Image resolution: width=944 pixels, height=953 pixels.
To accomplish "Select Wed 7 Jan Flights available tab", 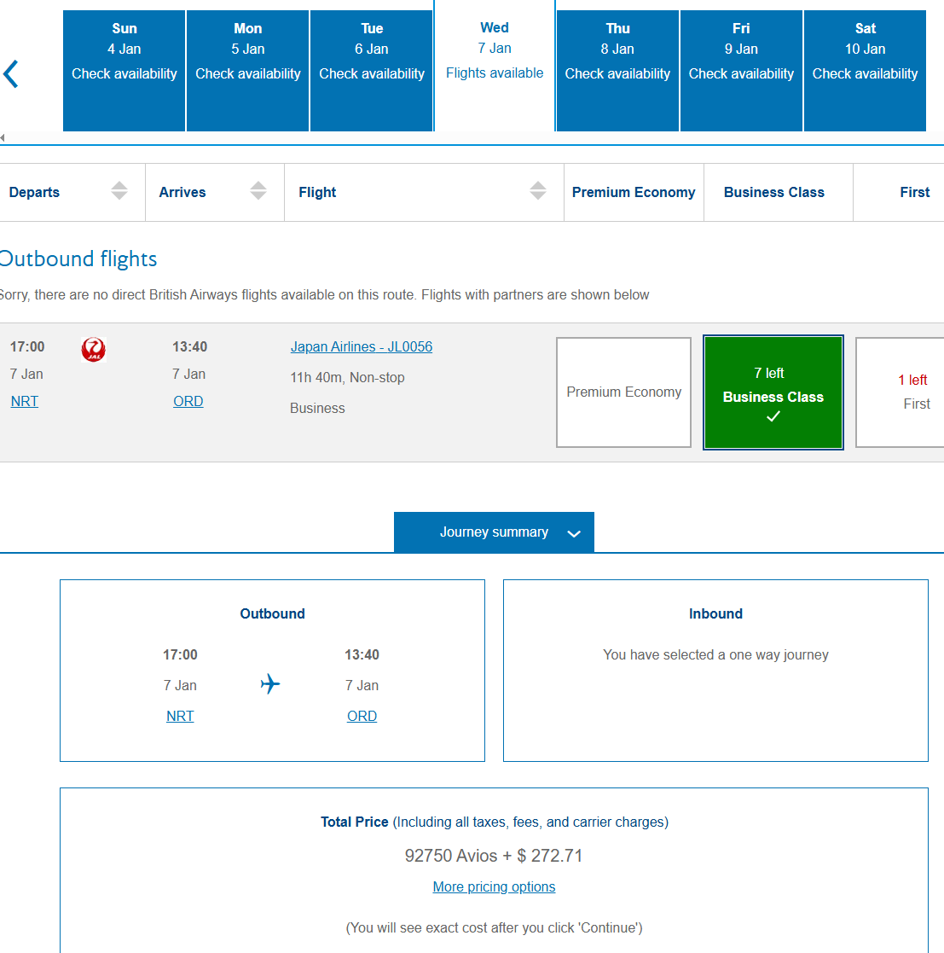I will [495, 66].
